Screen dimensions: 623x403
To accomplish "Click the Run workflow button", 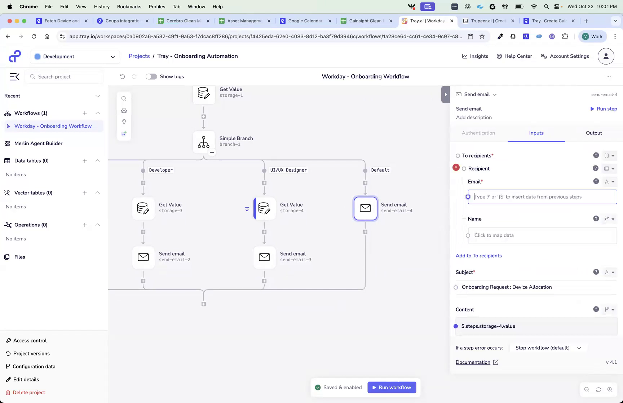I will [392, 387].
